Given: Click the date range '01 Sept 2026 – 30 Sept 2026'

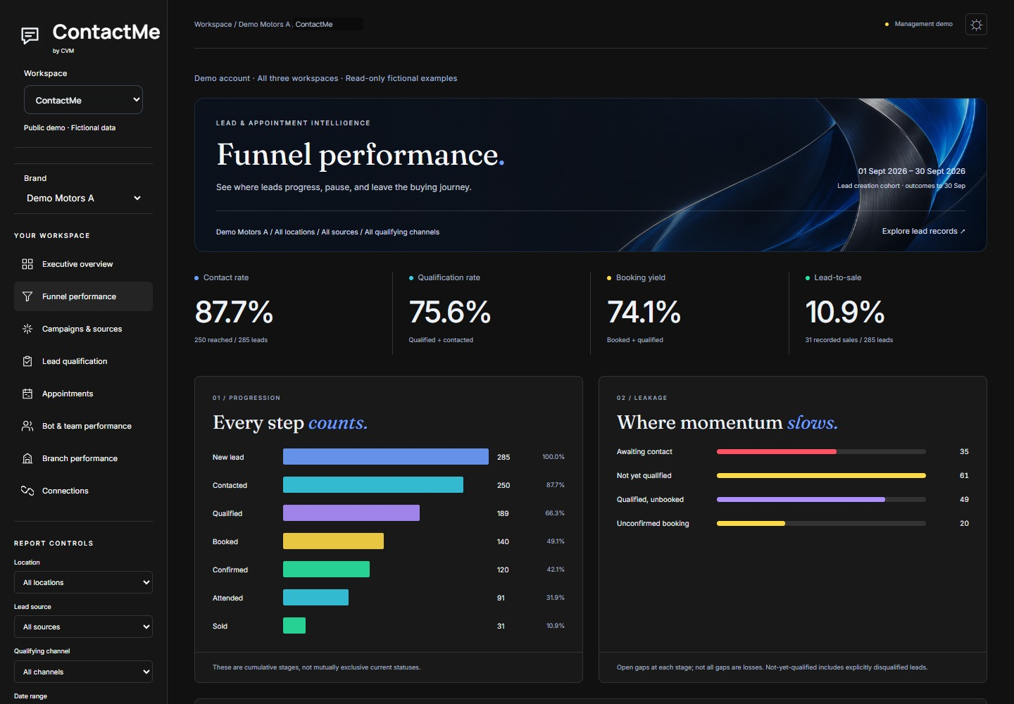Looking at the screenshot, I should (x=911, y=171).
